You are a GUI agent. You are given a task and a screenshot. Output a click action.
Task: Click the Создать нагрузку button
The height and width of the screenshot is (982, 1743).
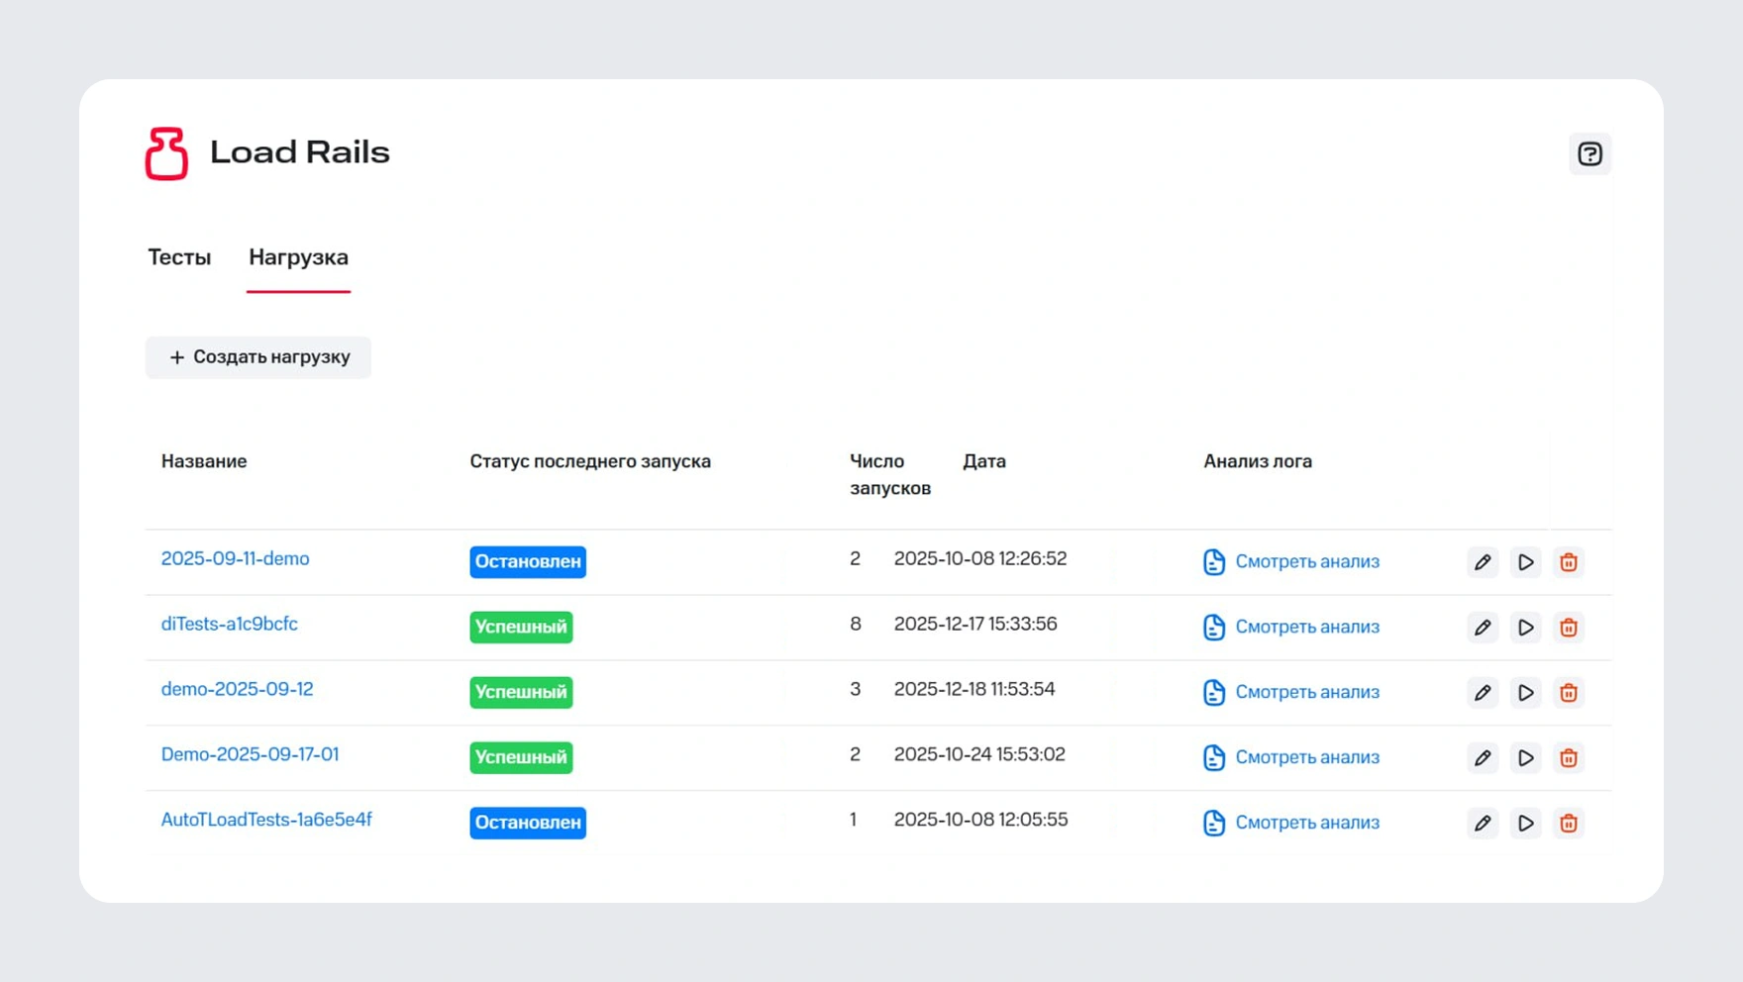point(258,357)
